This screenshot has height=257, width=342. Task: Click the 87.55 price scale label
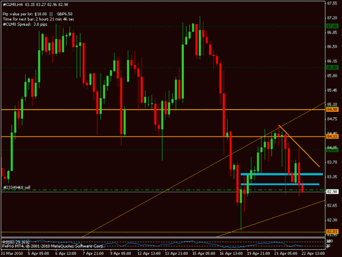[332, 3]
